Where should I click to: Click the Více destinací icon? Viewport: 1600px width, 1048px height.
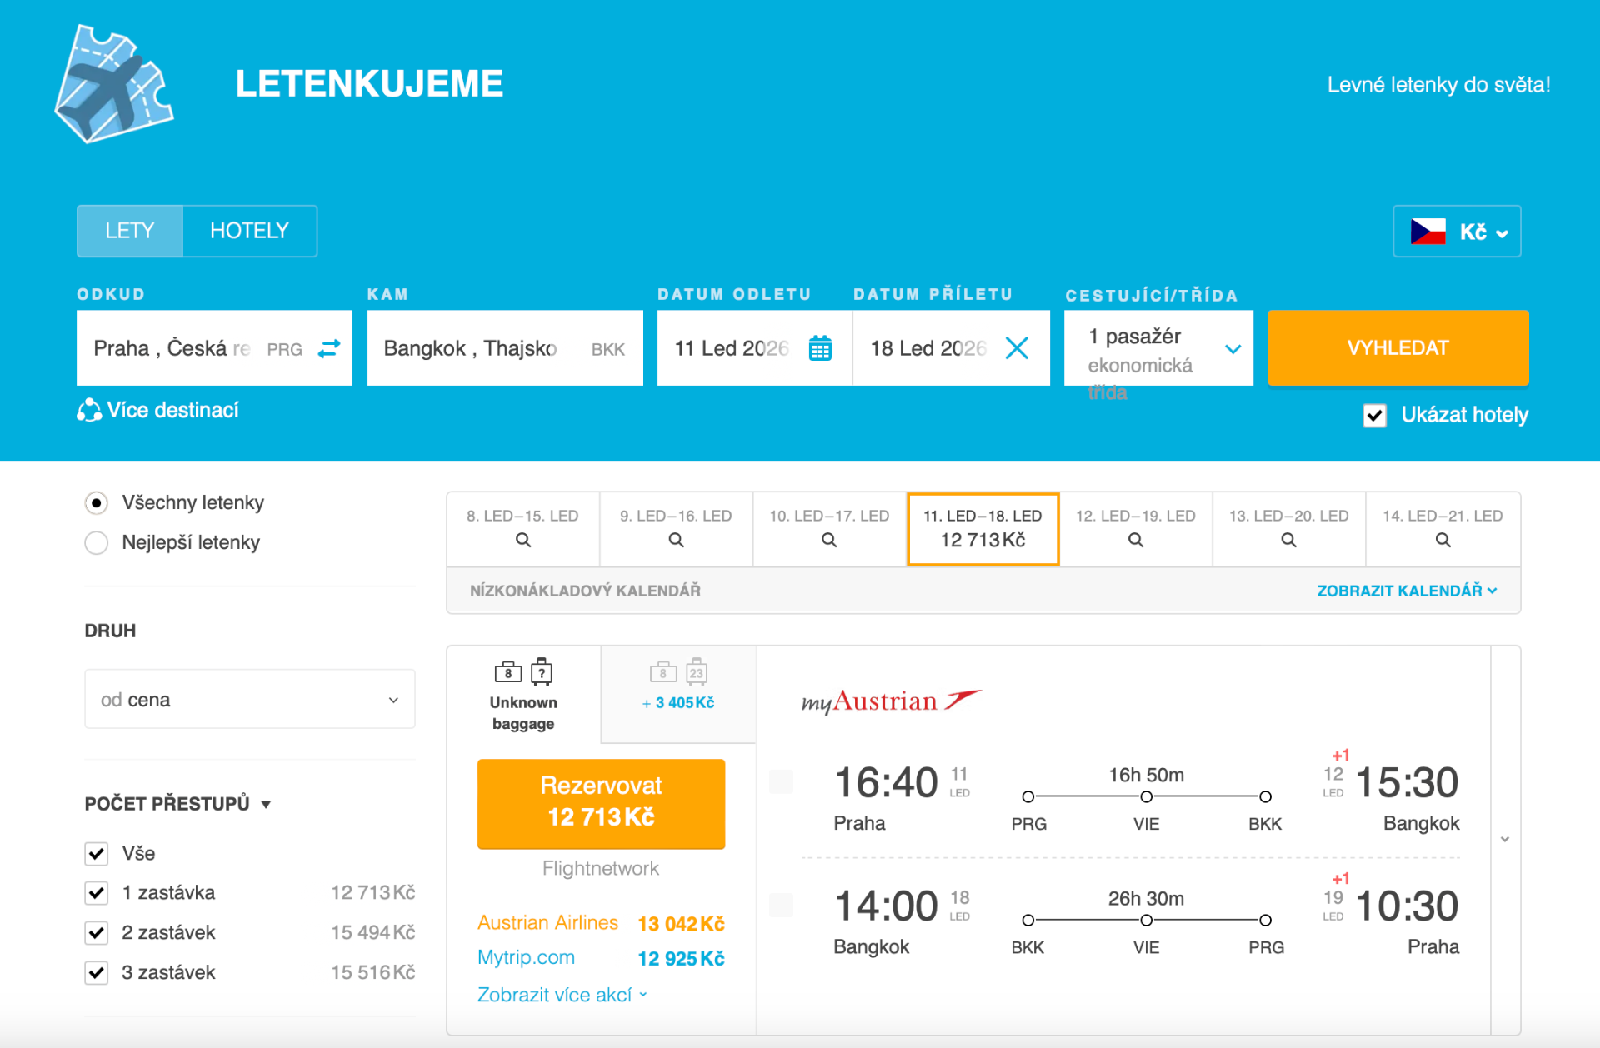pyautogui.click(x=88, y=410)
